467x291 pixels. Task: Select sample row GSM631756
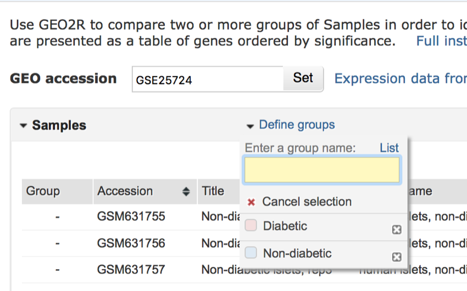click(x=131, y=243)
